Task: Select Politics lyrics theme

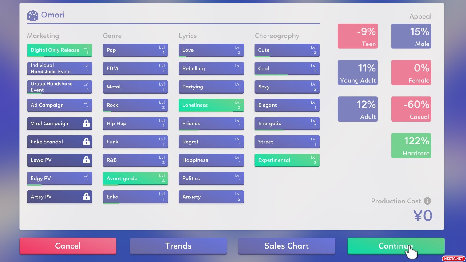Action: click(211, 178)
